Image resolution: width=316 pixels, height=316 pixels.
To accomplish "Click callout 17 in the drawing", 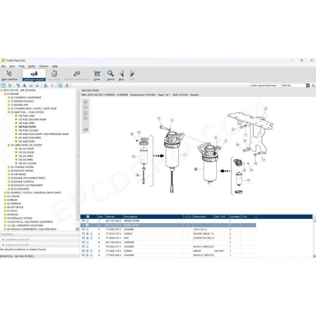I will pos(248,181).
